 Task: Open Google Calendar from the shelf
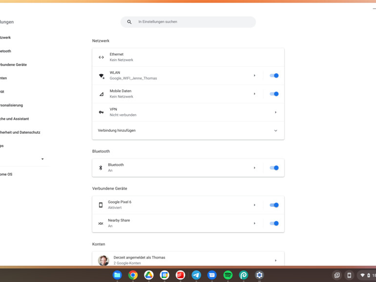pos(165,275)
